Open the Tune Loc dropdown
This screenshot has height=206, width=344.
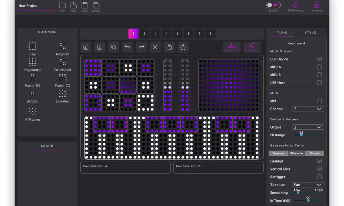308,185
